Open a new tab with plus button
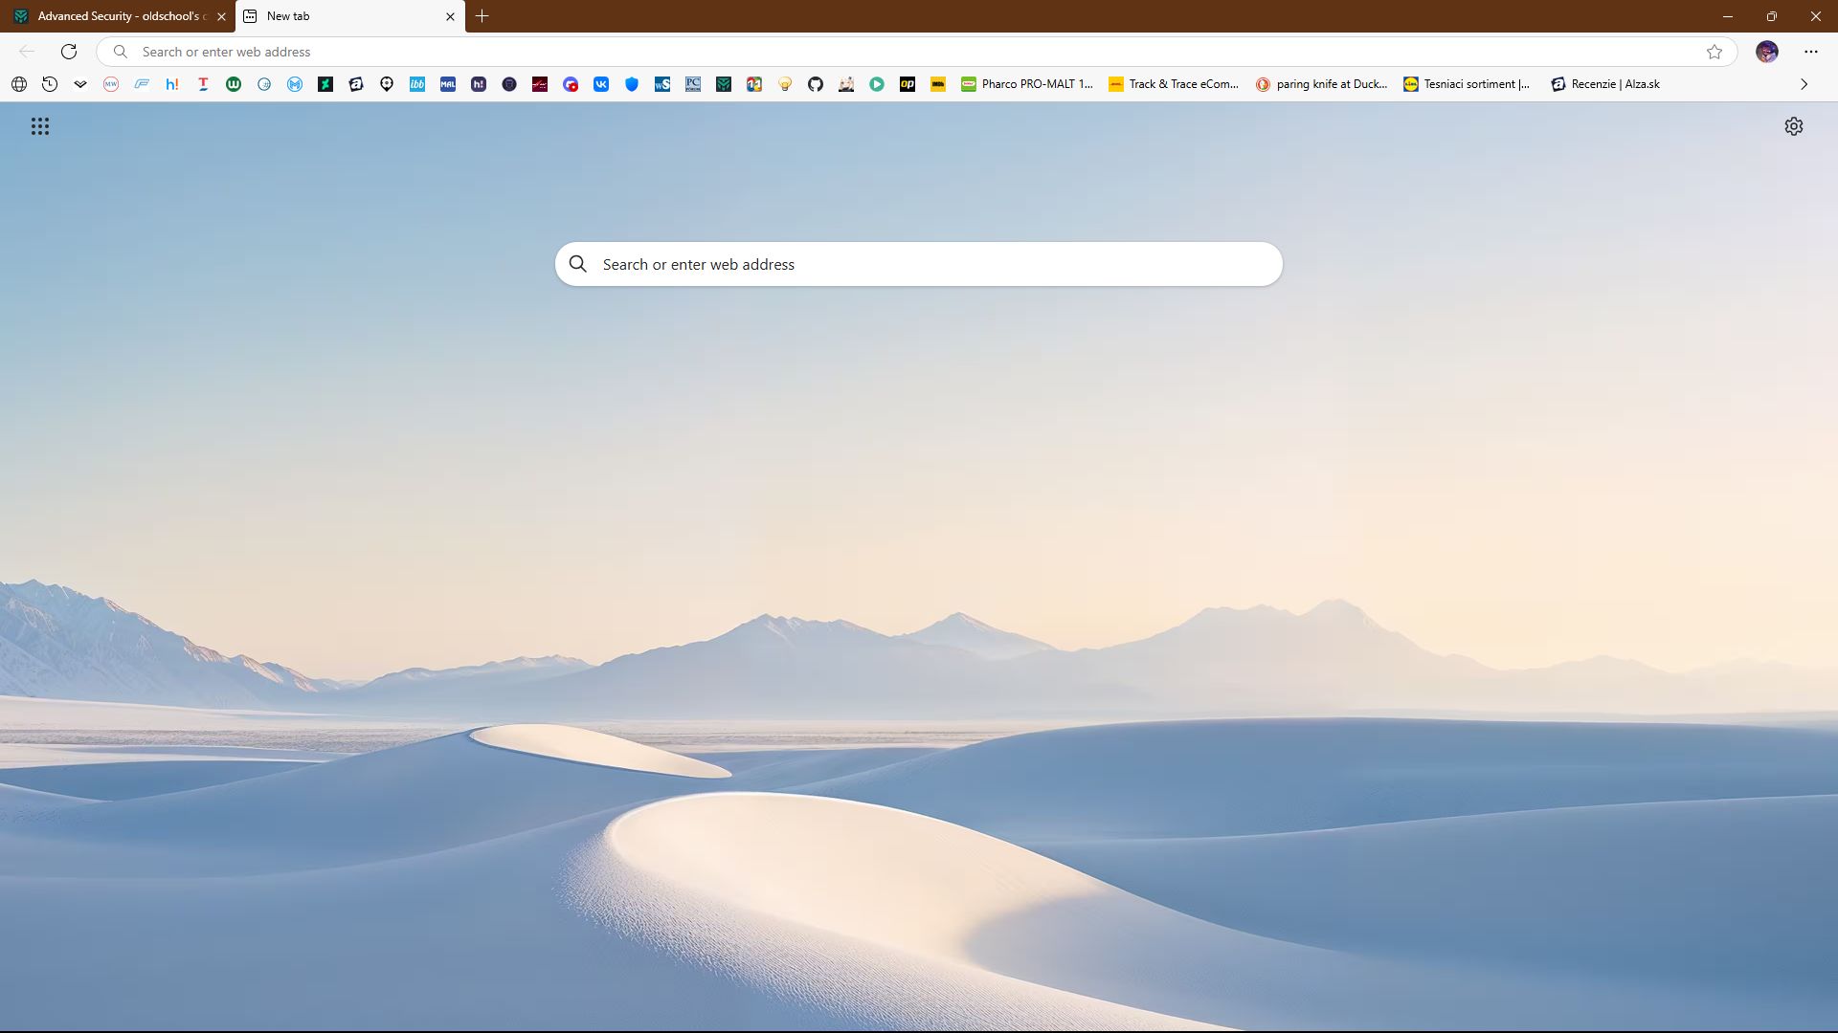 coord(482,16)
